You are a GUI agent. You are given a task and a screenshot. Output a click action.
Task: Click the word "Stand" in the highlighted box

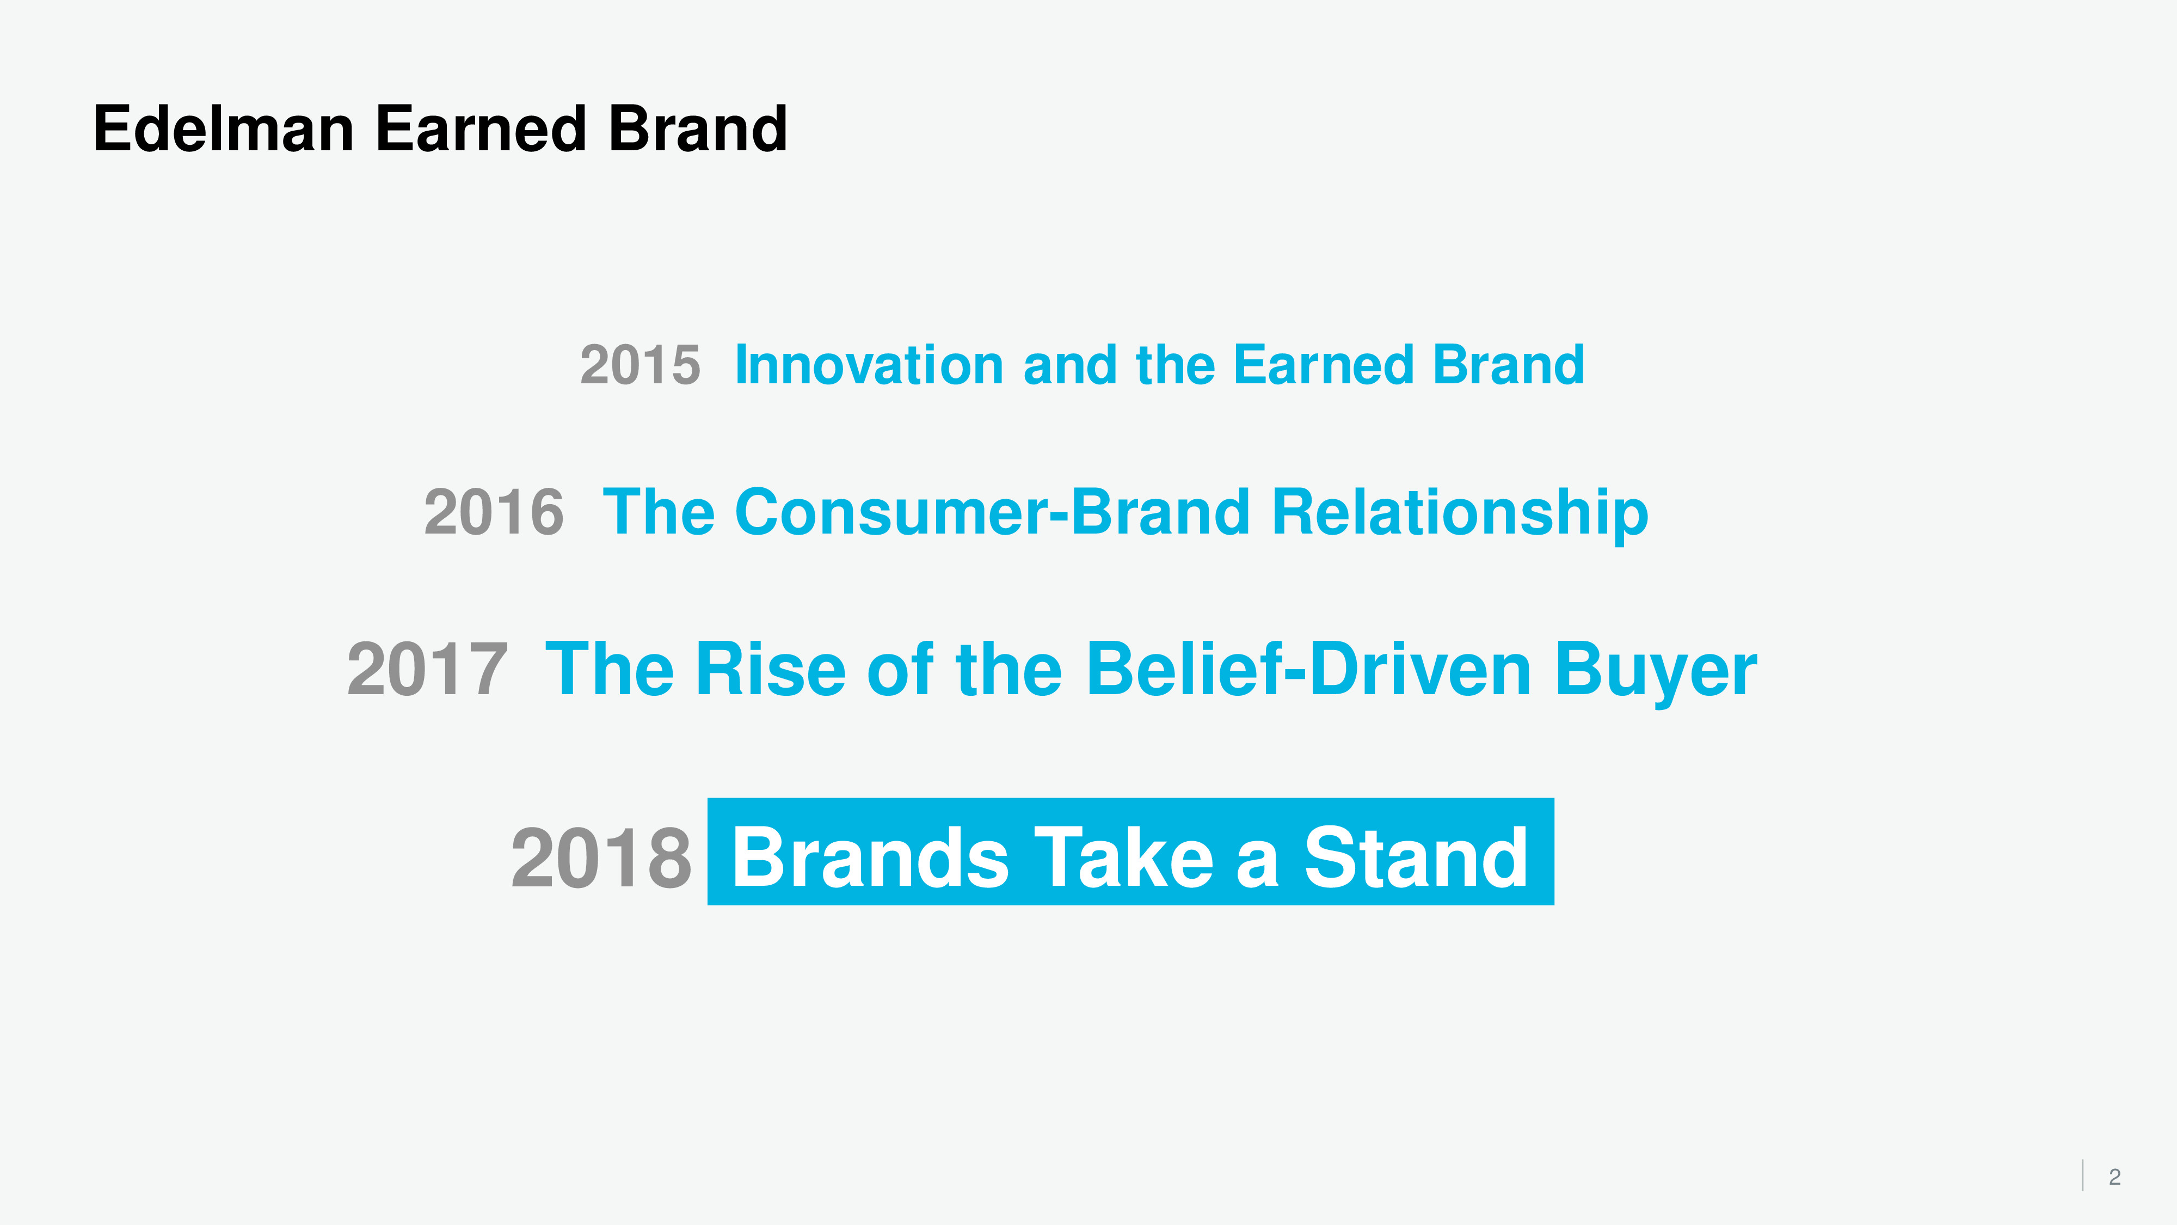(x=1416, y=859)
